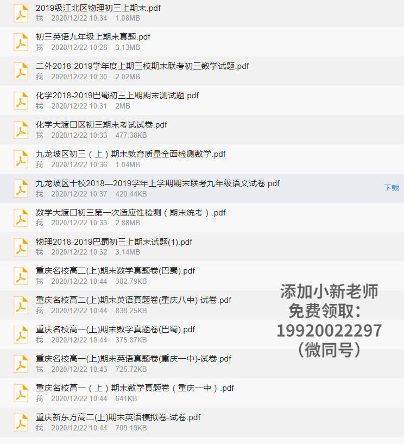The height and width of the screenshot is (444, 404).
Task: Click PDF icon of 重庆名校高二(上)期末数学真题卷(巴蜀)
Action: pyautogui.click(x=21, y=276)
